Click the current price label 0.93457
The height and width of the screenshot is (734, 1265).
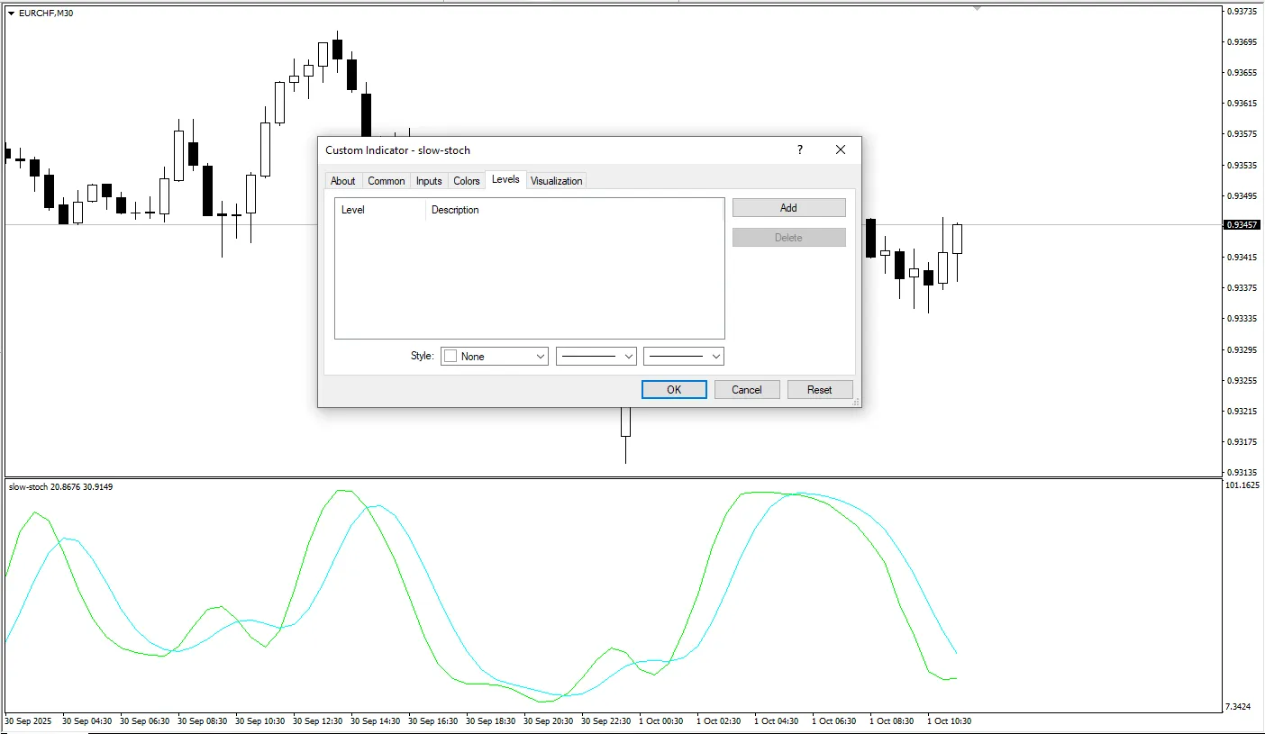tap(1241, 225)
